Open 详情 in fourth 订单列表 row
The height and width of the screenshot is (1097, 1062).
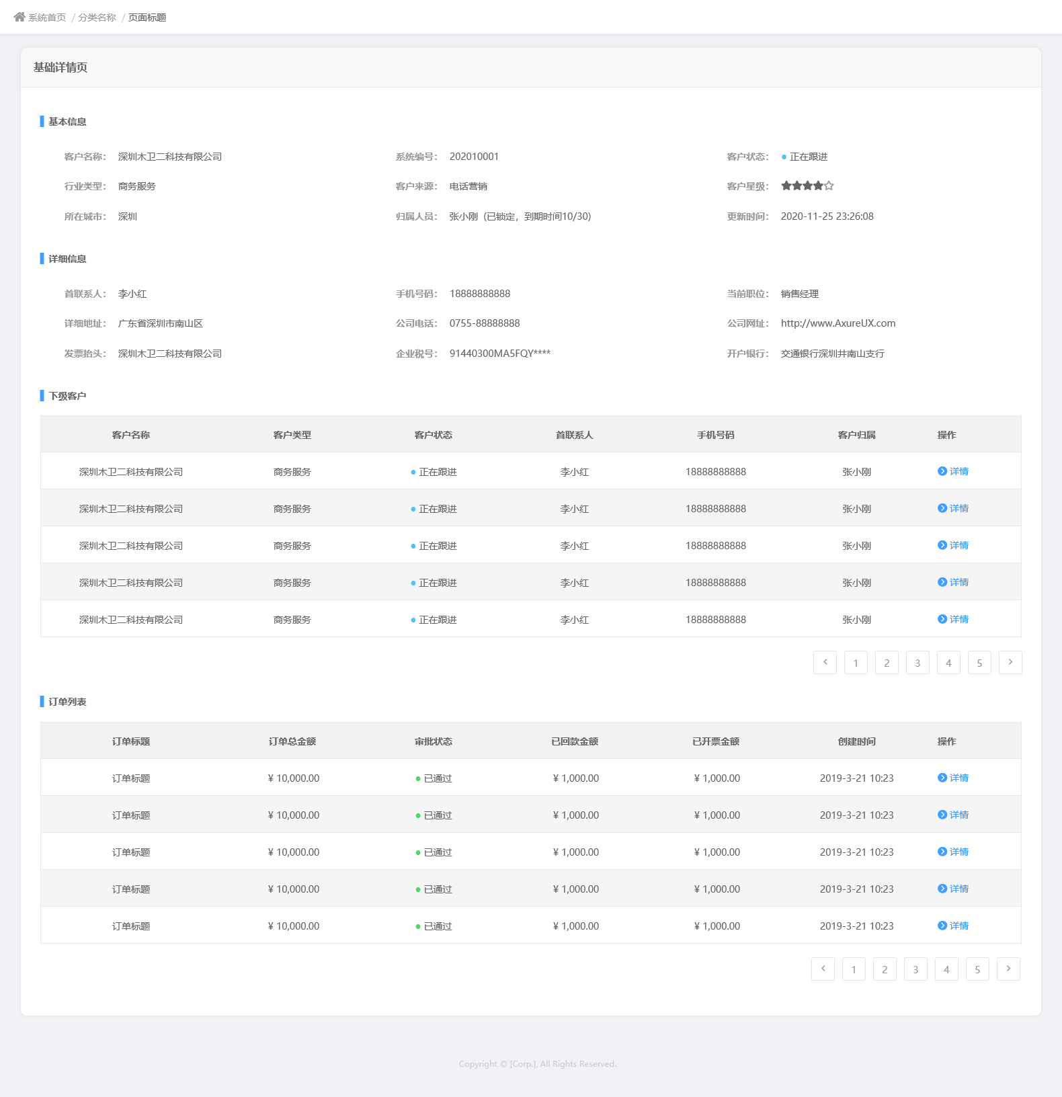[953, 889]
